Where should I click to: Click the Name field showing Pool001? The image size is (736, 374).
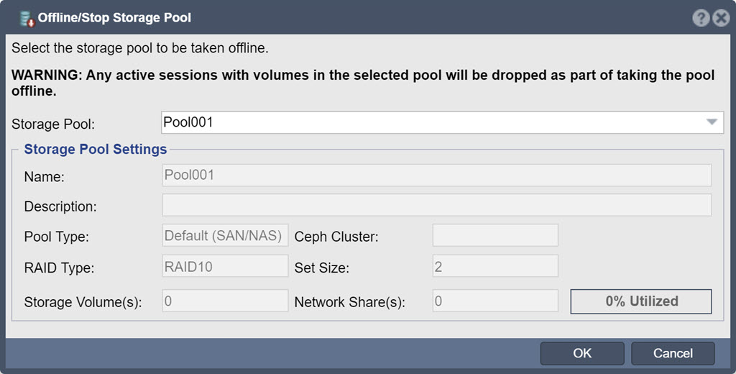436,175
